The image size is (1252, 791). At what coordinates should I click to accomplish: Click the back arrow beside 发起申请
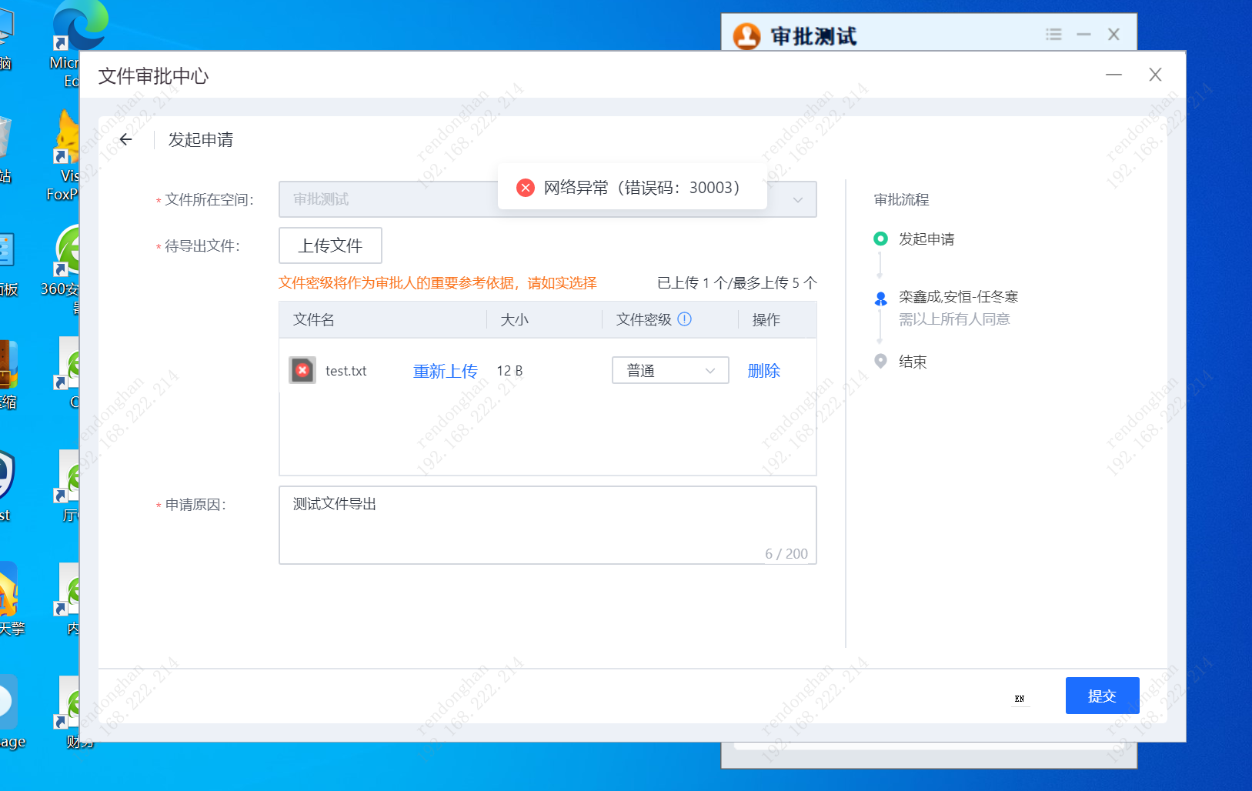[126, 139]
